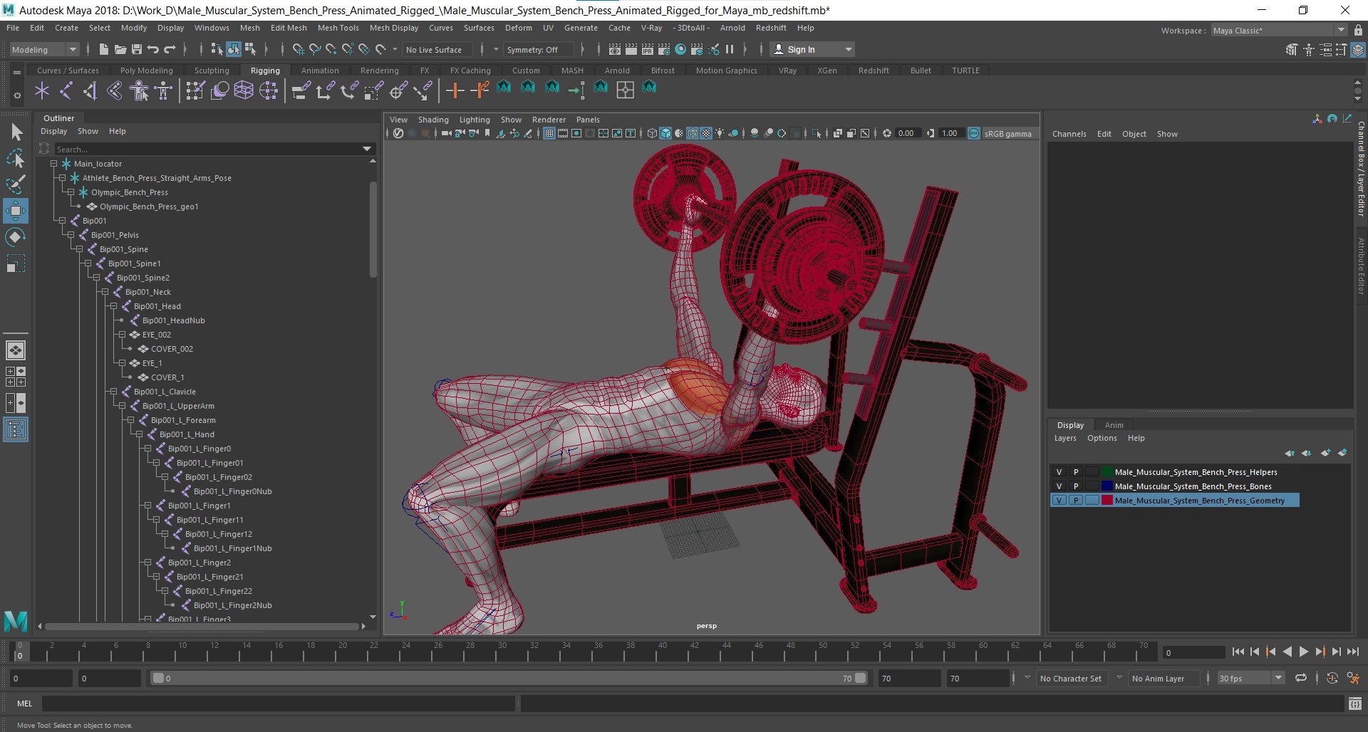Collapse the Bip001_Head node

pyautogui.click(x=113, y=306)
